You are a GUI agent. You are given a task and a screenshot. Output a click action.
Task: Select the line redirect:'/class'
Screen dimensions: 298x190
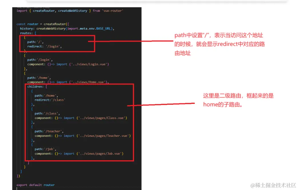tap(50, 100)
